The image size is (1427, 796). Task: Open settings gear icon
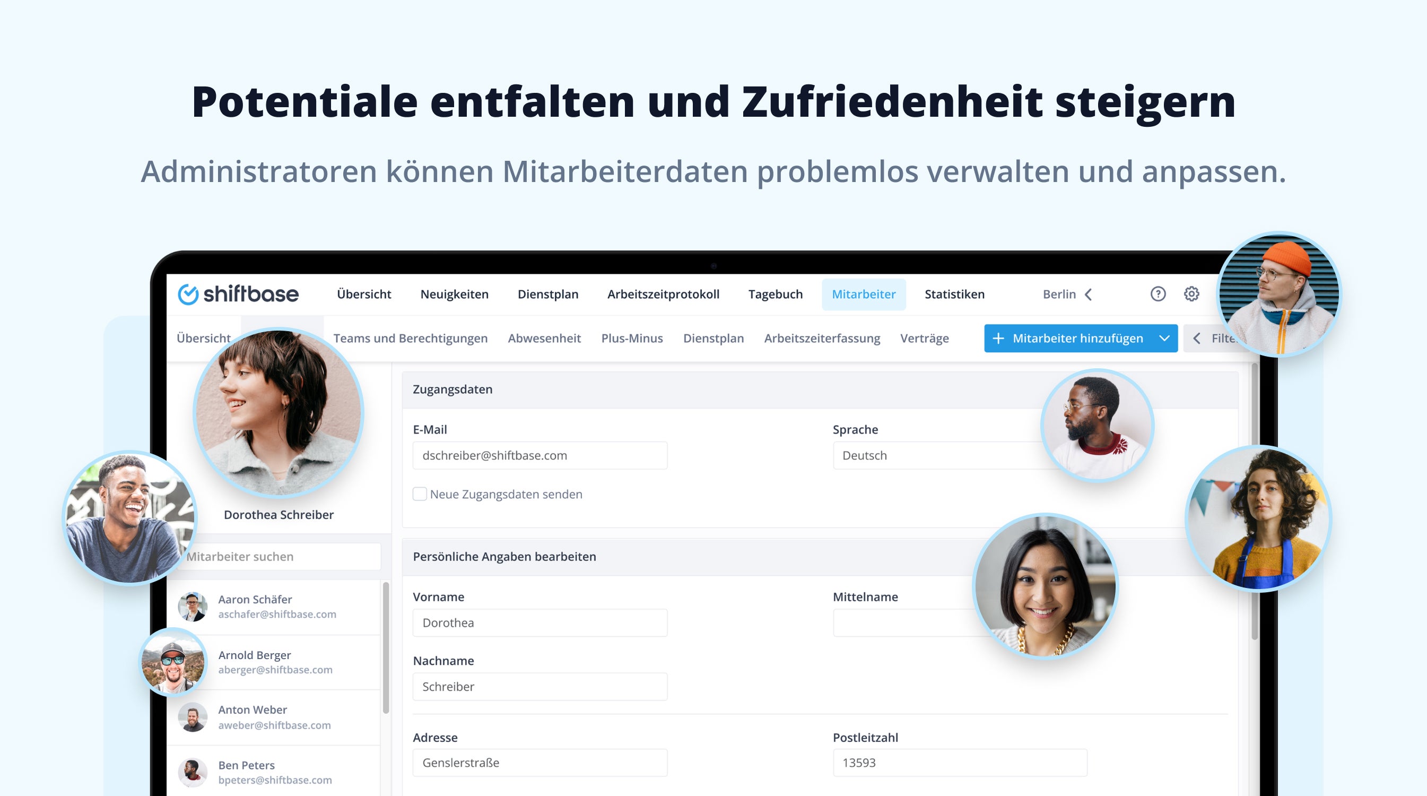(1191, 294)
